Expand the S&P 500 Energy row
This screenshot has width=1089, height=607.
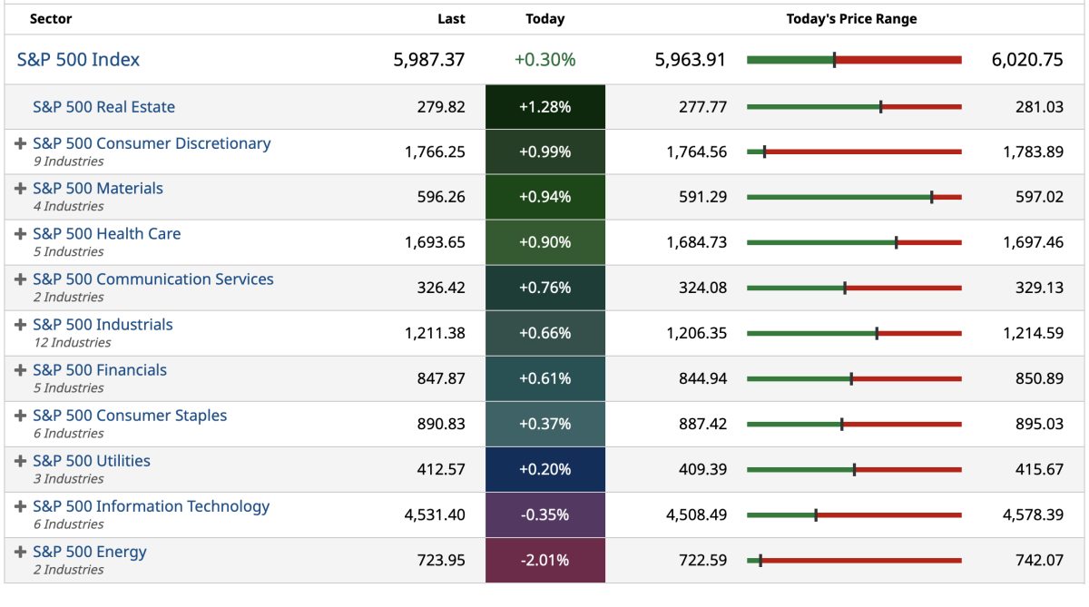coord(21,552)
